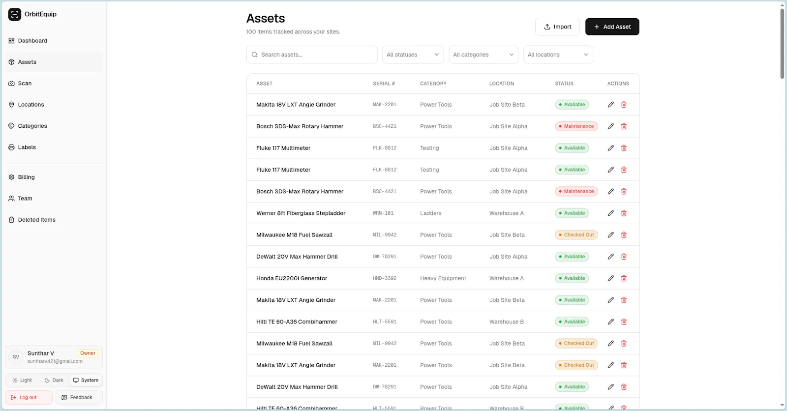
Task: Edit the second Milwaukee M18 Fuel Sawzall
Action: coord(610,344)
